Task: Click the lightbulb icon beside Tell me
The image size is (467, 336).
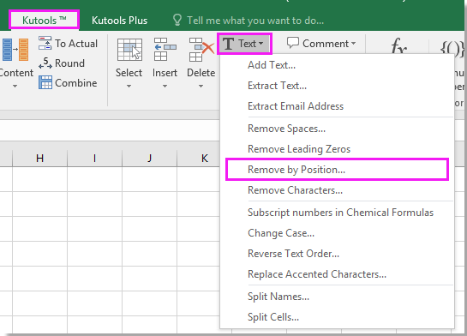Action: coord(177,21)
